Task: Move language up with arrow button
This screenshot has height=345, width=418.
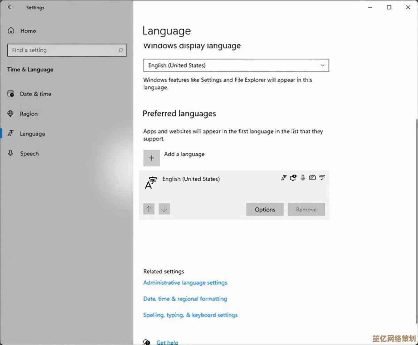Action: point(149,209)
